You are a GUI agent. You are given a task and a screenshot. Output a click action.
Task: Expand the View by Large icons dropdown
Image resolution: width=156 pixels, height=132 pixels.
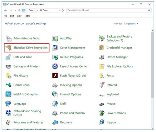point(131,24)
